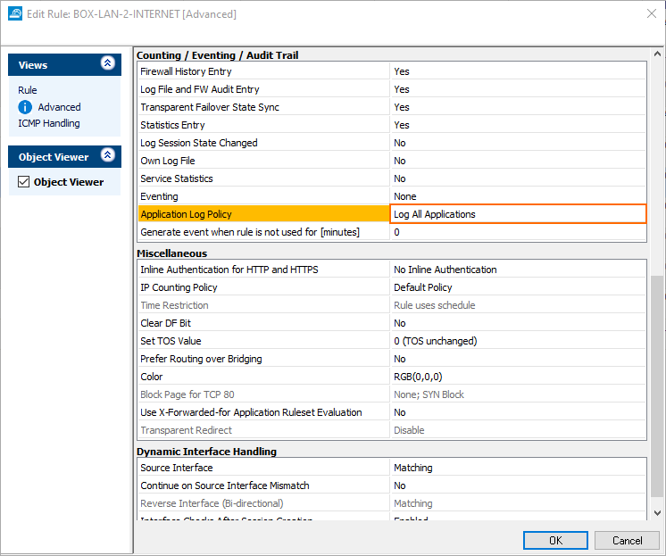Change IP Counting Policy value Default Policy
The height and width of the screenshot is (556, 666).
point(518,287)
